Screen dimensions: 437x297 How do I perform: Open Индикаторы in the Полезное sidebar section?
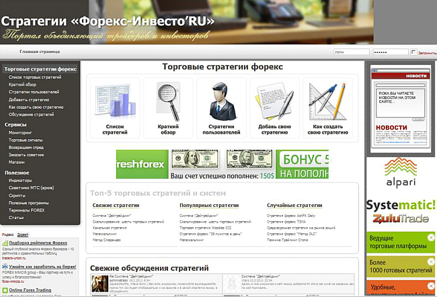[x=20, y=180]
